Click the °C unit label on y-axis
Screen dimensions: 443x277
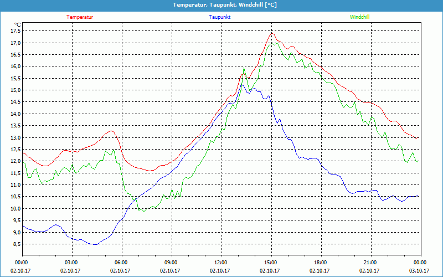[x=18, y=24]
